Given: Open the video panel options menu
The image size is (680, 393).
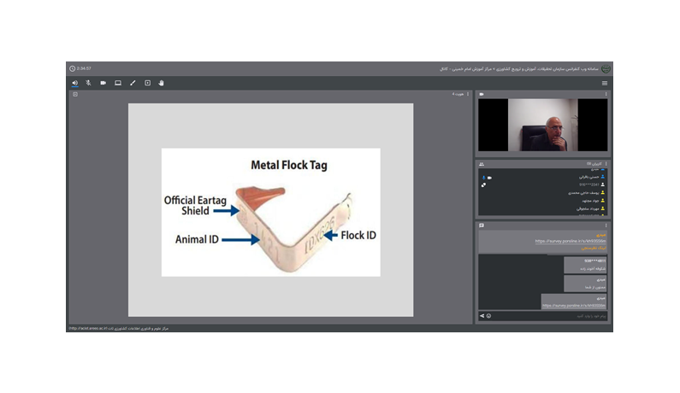Looking at the screenshot, I should pyautogui.click(x=606, y=94).
